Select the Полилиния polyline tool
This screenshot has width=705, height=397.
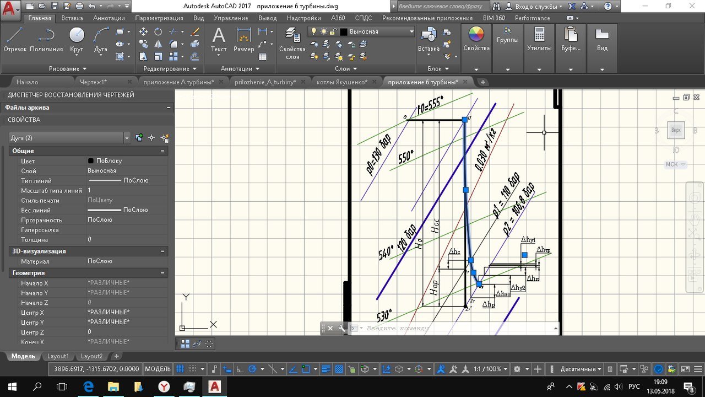[46, 39]
